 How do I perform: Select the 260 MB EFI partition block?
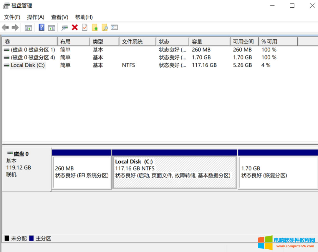[x=82, y=172]
